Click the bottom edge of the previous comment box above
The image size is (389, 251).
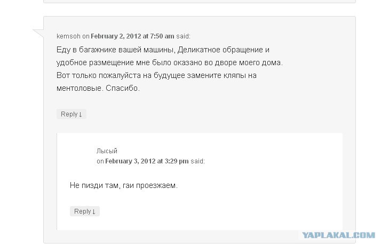200,2
